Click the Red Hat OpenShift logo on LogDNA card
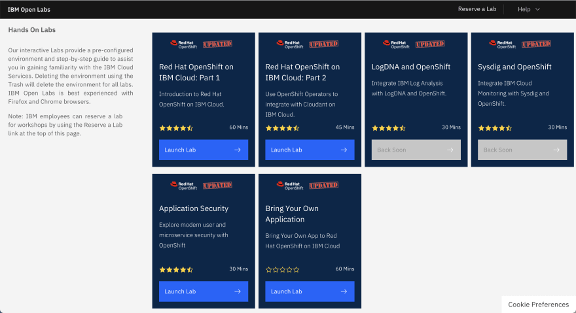 [396, 44]
